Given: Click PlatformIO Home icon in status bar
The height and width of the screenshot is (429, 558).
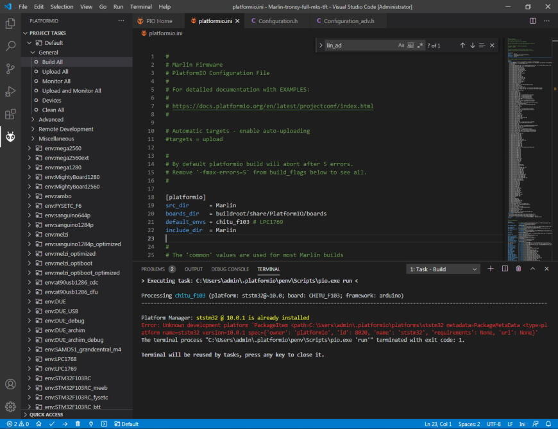Looking at the screenshot, I should (x=38, y=424).
